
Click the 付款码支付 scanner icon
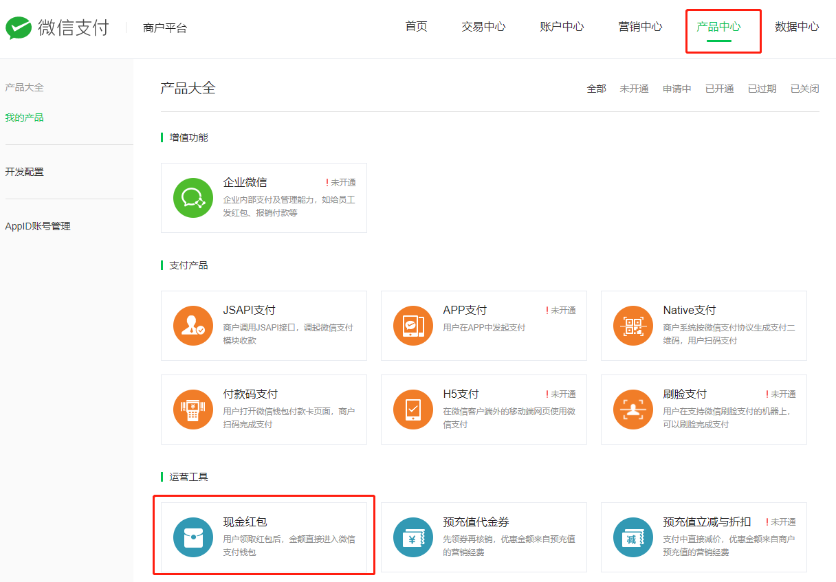click(x=193, y=410)
